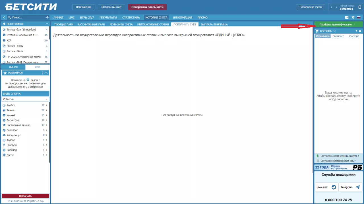
Task: Close the Корзина panel with the X
Action: pyautogui.click(x=335, y=31)
